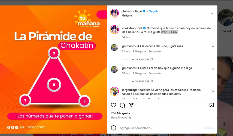The image size is (233, 136).
Task: Like the post with heart icon
Action: (x=114, y=105)
